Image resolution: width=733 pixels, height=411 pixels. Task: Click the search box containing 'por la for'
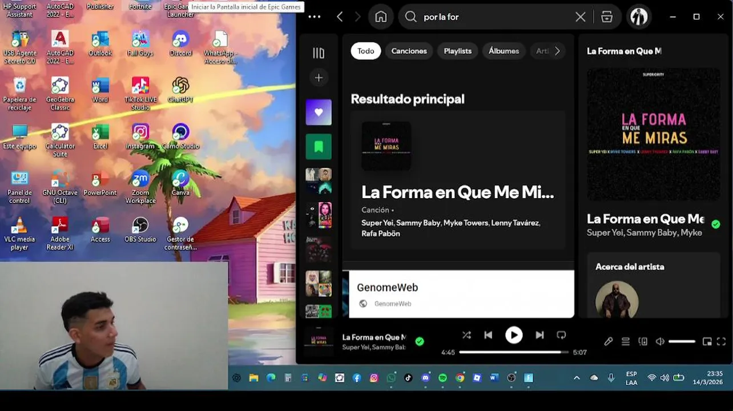[x=497, y=17]
